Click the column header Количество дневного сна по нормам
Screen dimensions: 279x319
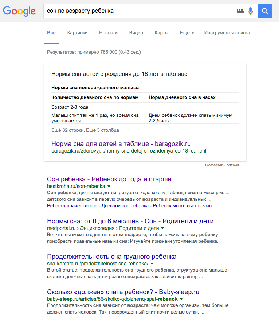tap(95, 97)
